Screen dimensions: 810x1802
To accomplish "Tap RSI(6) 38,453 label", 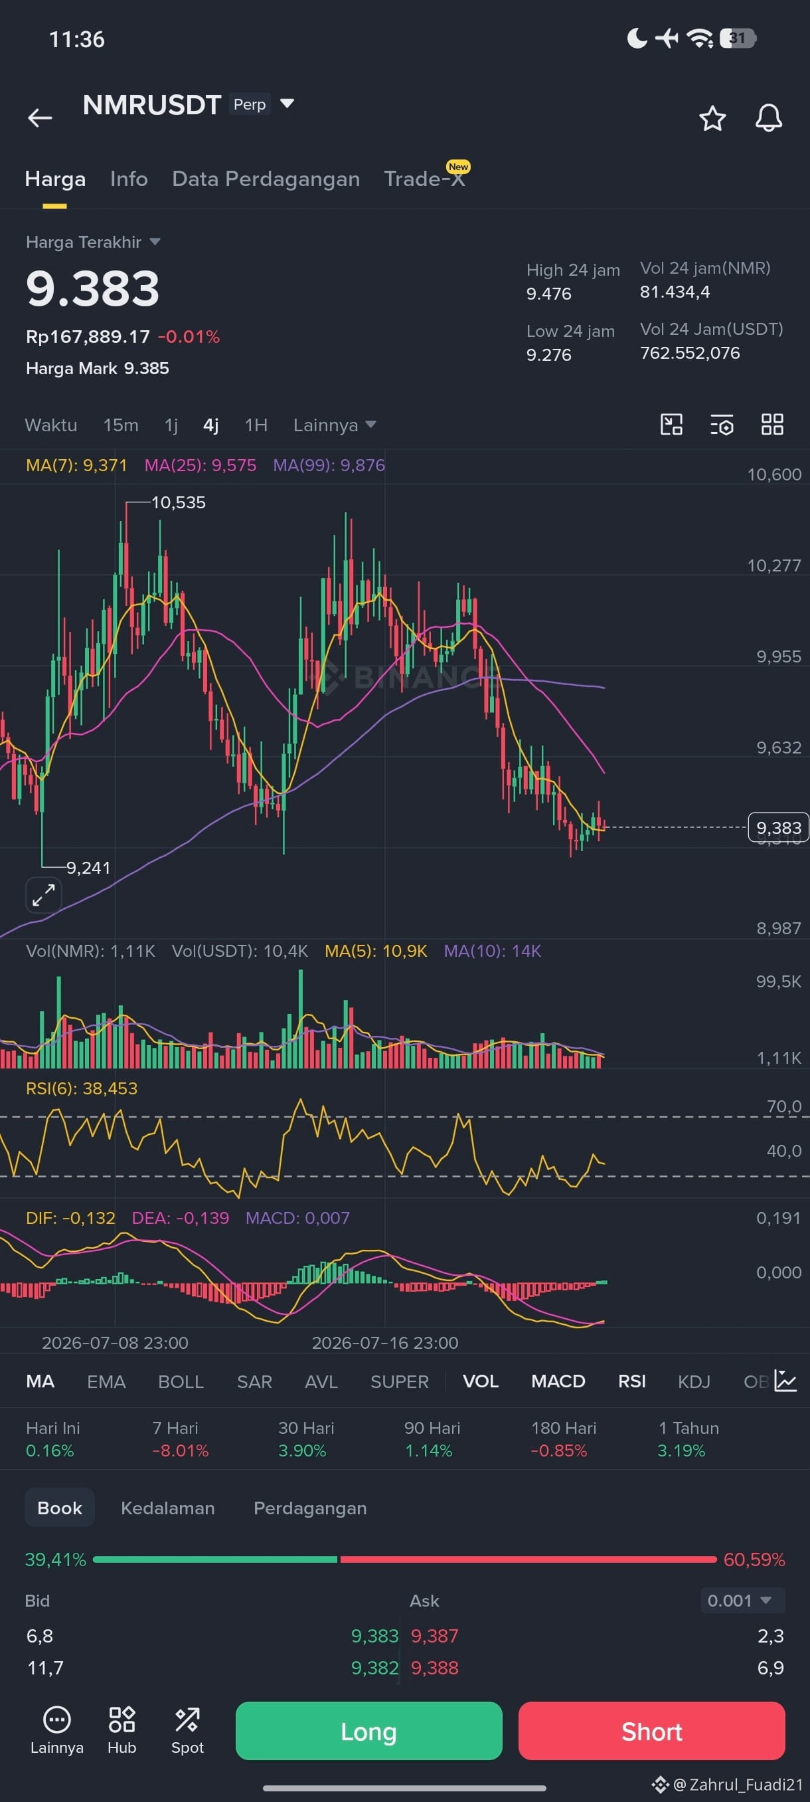I will [82, 1088].
